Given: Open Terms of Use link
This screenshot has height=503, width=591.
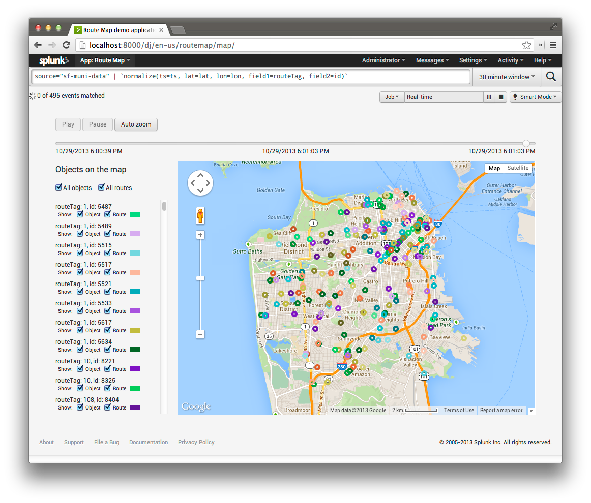Looking at the screenshot, I should click(x=459, y=411).
